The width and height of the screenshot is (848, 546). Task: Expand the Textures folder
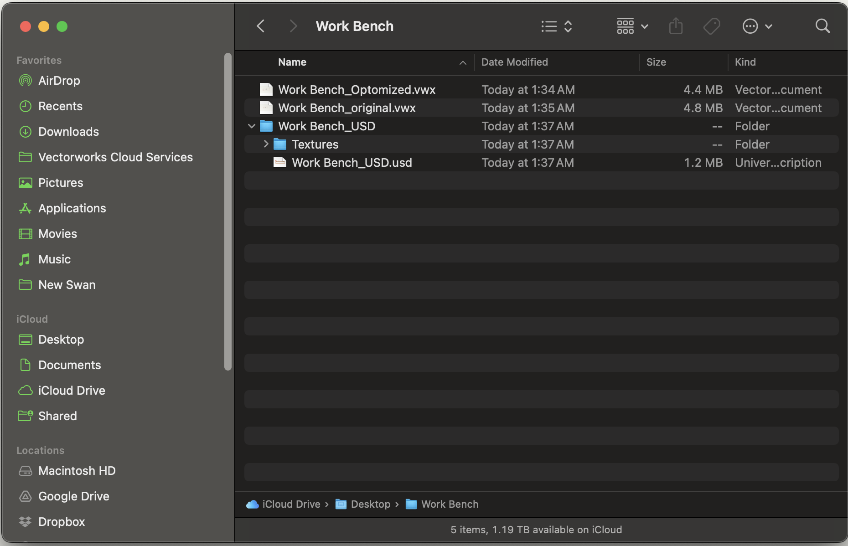(266, 144)
